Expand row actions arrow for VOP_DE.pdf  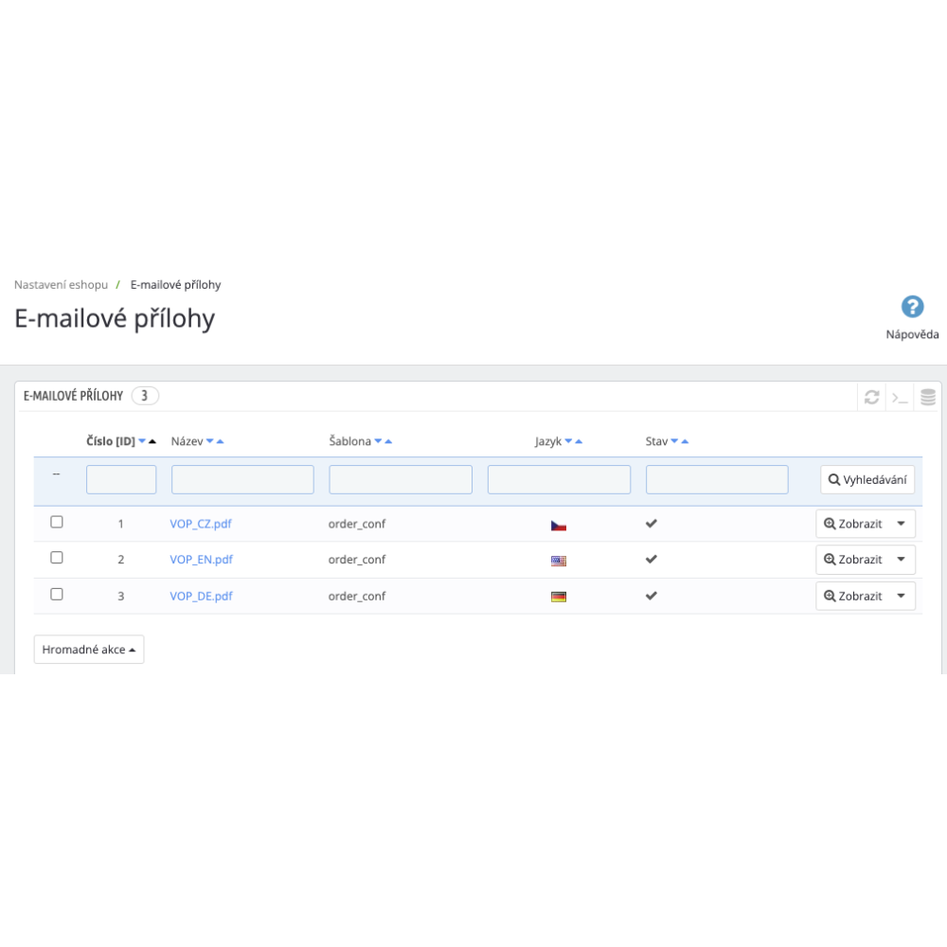click(x=901, y=597)
